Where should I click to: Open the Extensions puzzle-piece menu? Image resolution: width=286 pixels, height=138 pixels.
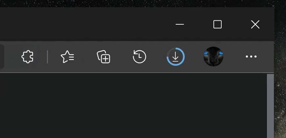[x=28, y=57]
